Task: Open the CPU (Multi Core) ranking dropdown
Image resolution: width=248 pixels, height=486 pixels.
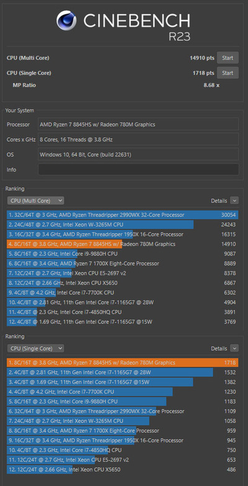Action: pyautogui.click(x=36, y=201)
